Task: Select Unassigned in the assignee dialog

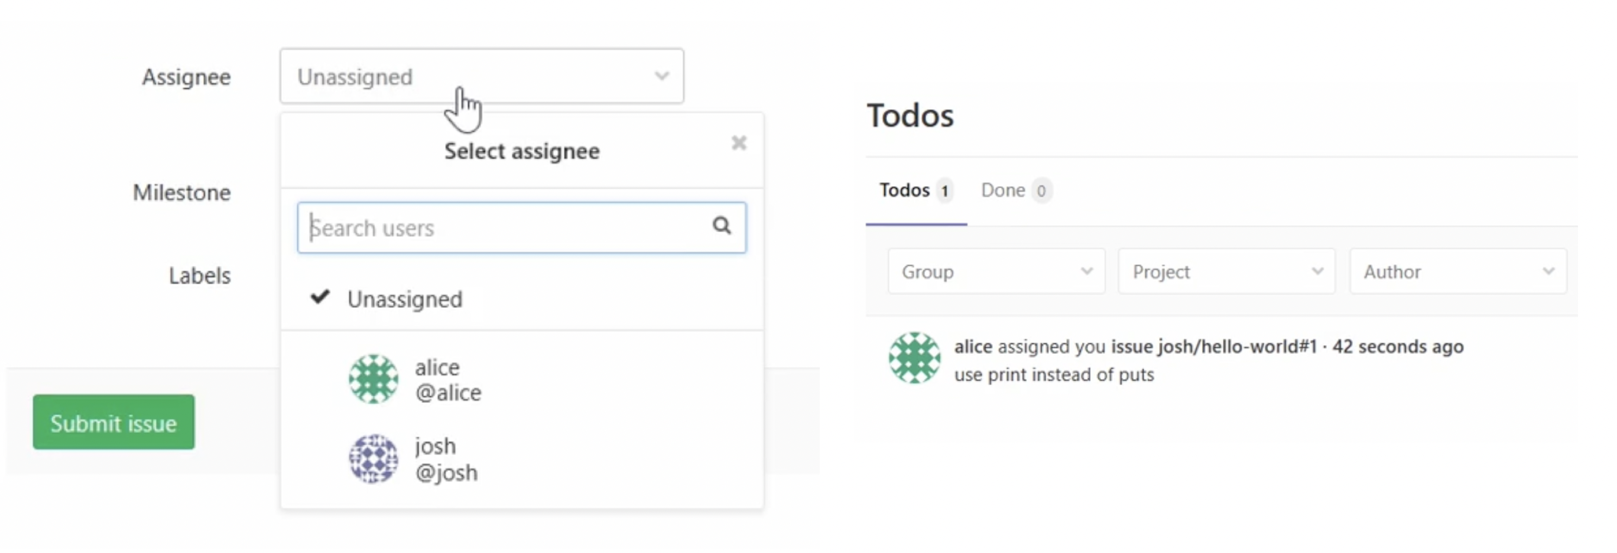Action: [x=404, y=300]
